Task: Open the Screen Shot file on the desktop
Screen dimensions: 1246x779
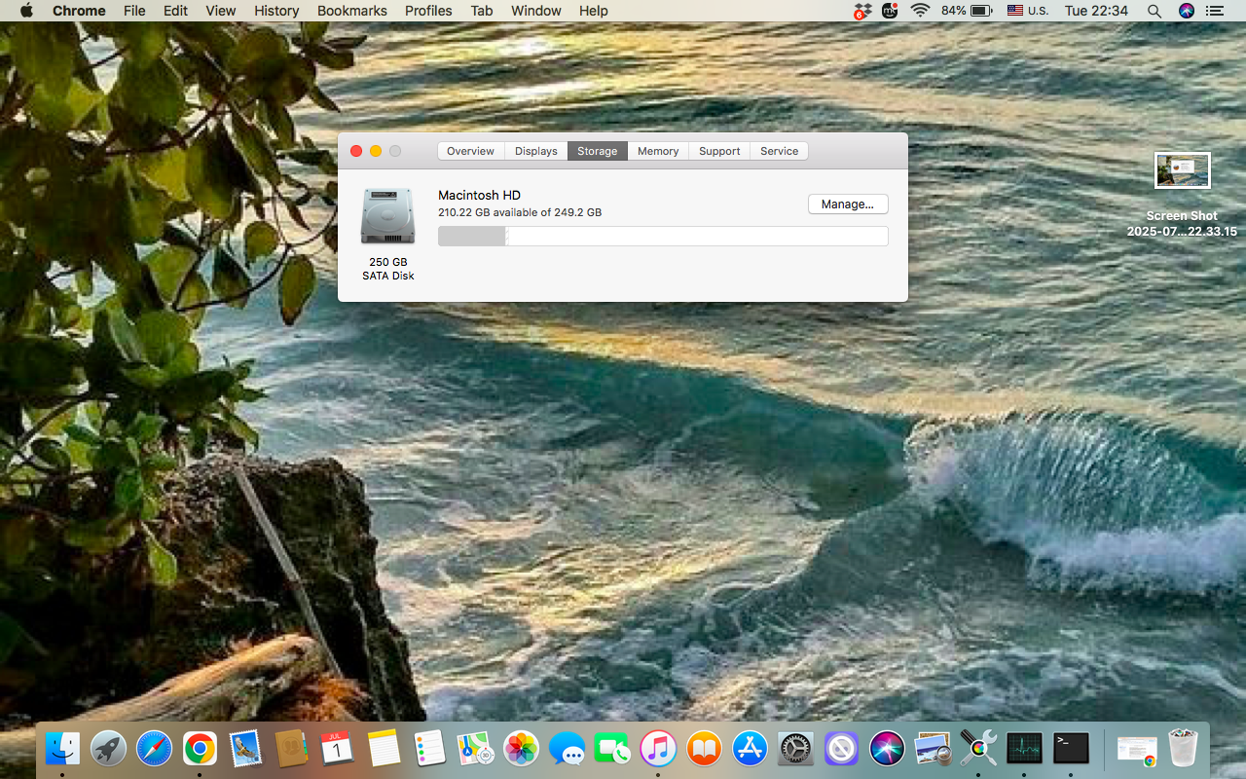Action: click(1181, 169)
